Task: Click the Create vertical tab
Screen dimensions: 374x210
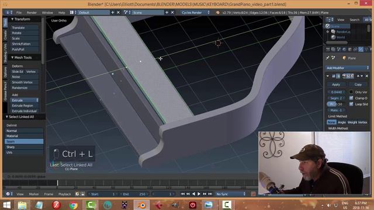Action: [x=5, y=35]
